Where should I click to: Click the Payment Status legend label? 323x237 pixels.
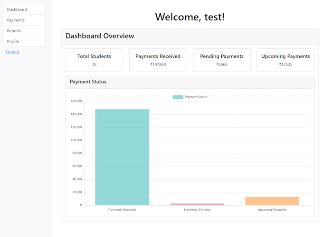click(x=196, y=97)
